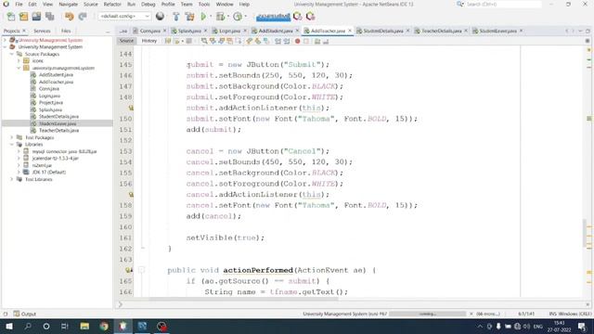Click the Source view button
Viewport: 594px width, 334px height.
click(126, 41)
